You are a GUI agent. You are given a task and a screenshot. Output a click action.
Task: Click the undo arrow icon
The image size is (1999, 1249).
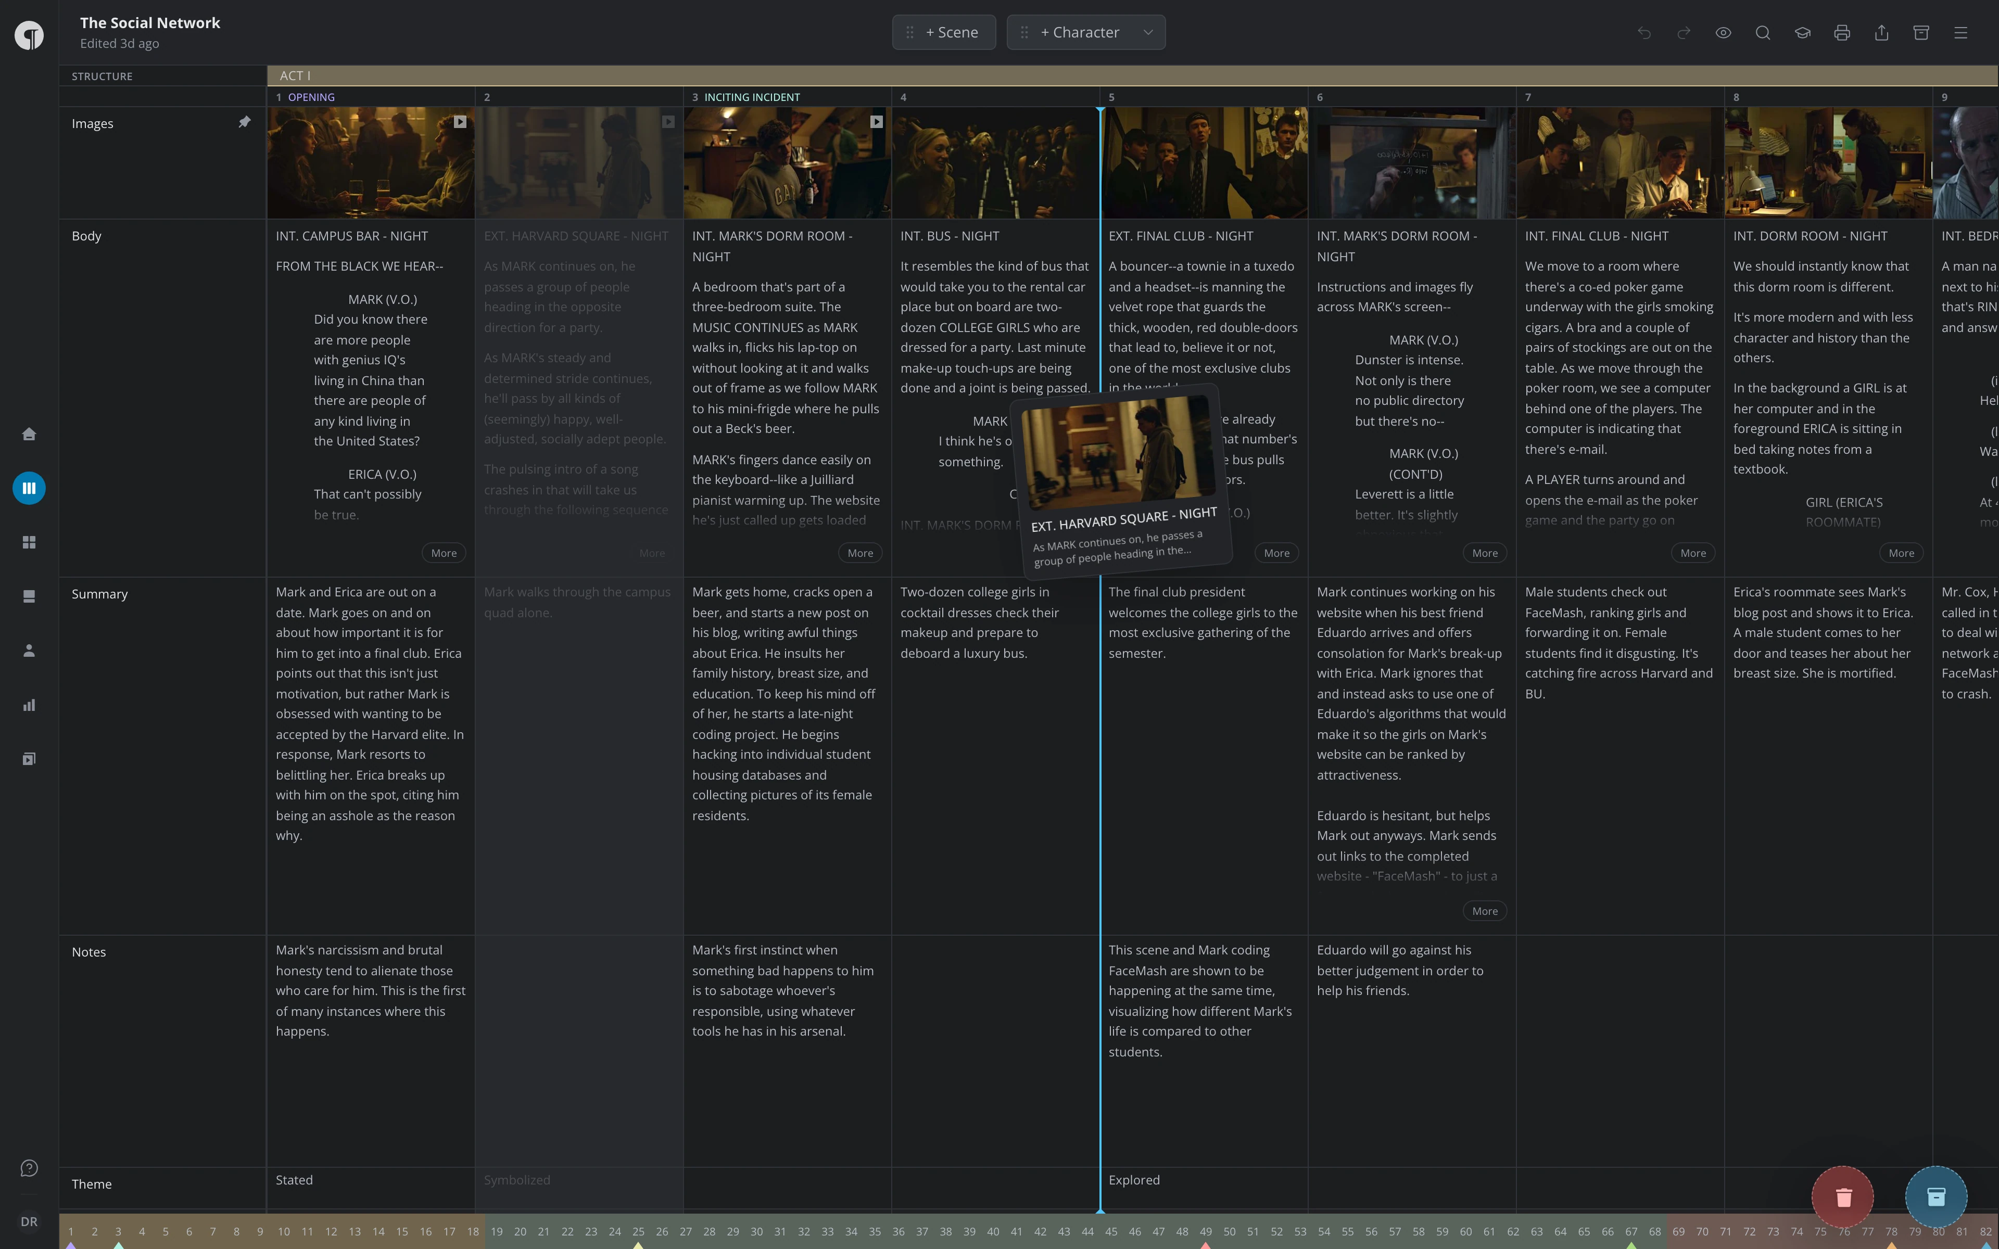point(1644,32)
